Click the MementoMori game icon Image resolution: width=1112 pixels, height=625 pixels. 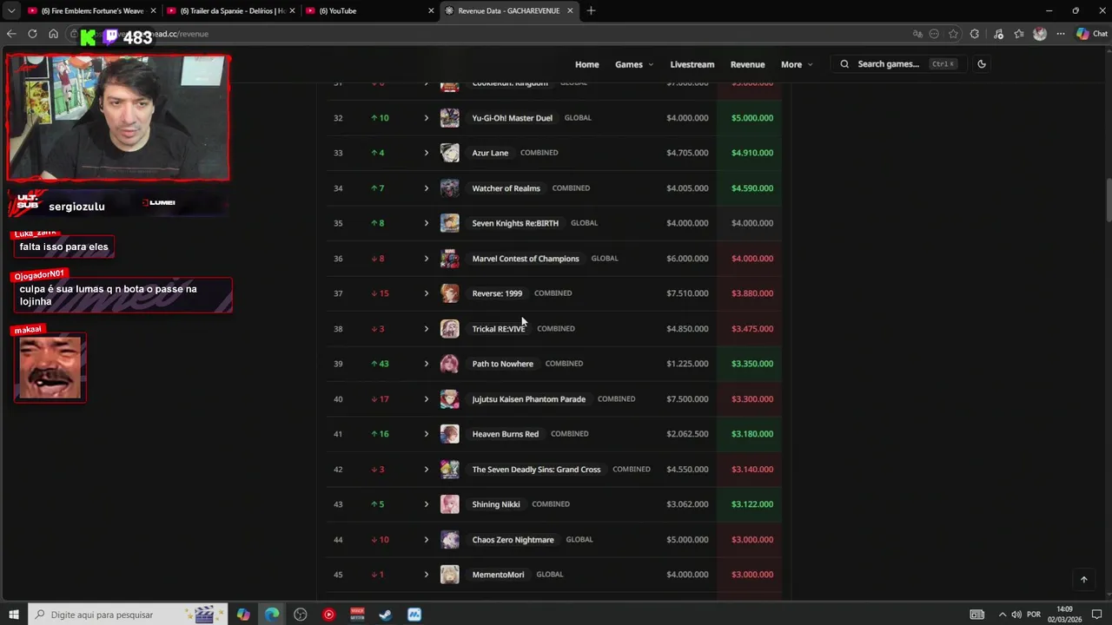click(x=449, y=575)
